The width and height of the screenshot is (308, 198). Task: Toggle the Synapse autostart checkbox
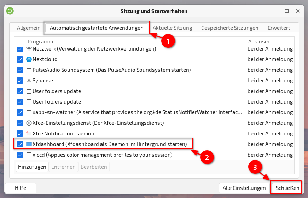click(20, 81)
